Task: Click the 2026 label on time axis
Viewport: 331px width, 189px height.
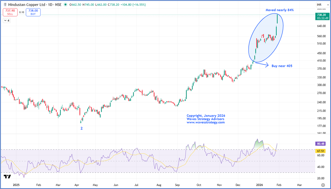Action: click(259, 185)
